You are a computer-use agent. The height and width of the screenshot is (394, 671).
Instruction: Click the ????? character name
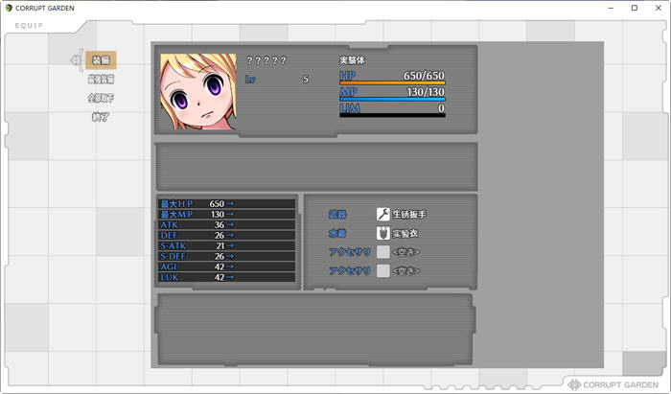(266, 60)
